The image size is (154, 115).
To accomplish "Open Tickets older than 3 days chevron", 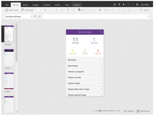I will [101, 89].
